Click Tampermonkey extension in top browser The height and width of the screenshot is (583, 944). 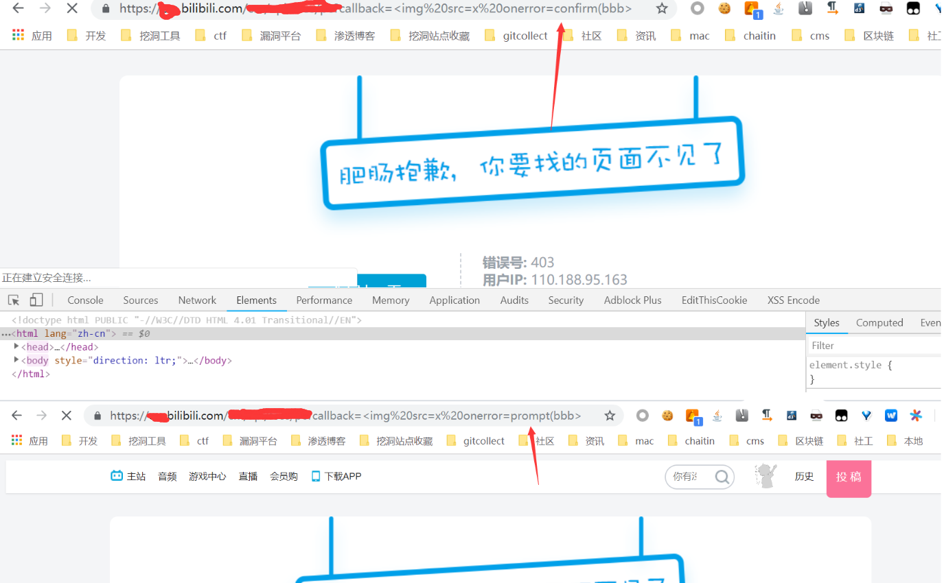click(x=913, y=8)
